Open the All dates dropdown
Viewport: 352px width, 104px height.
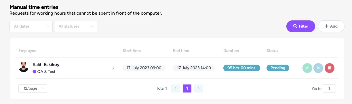pyautogui.click(x=31, y=26)
